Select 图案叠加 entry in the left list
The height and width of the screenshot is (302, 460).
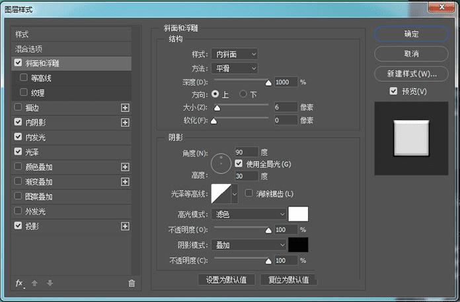(71, 196)
